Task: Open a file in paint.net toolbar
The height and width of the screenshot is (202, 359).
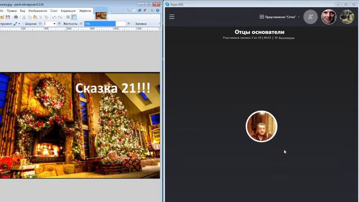Action: 2,17
